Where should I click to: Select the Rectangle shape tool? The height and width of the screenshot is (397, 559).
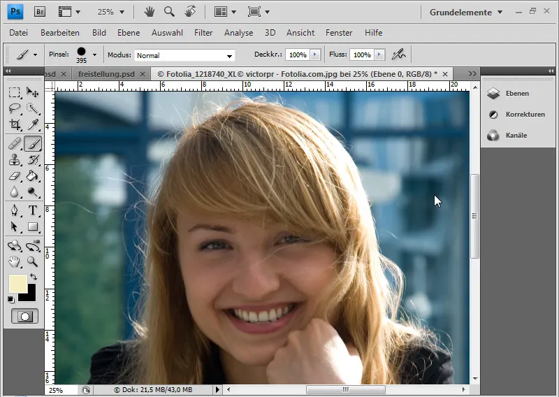click(33, 227)
